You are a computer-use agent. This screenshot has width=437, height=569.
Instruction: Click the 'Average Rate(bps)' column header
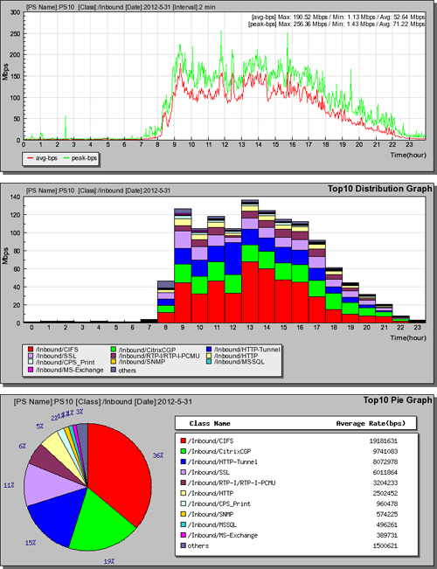click(371, 423)
